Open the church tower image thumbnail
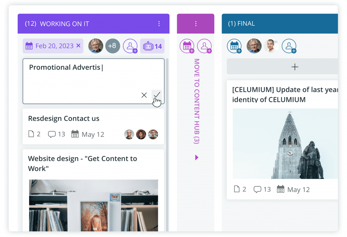 click(285, 144)
